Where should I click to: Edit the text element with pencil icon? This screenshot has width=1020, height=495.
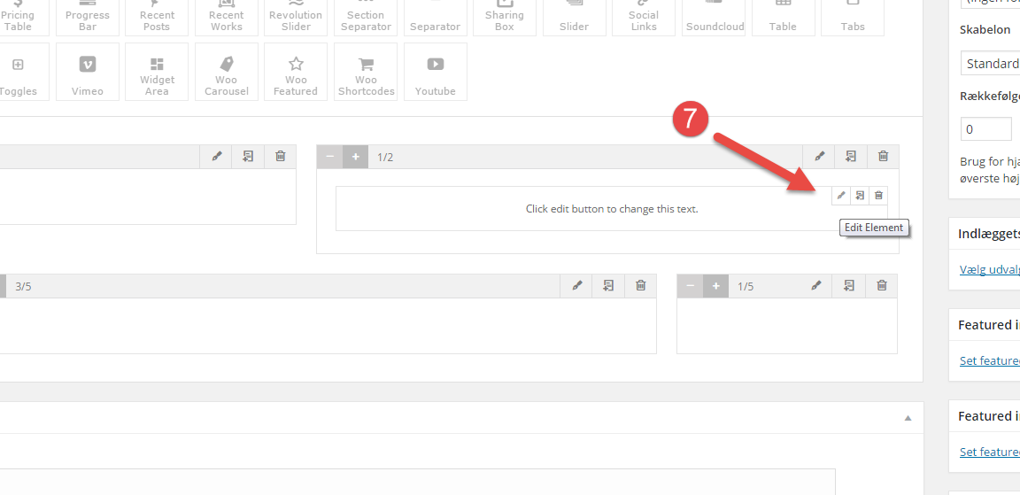point(841,195)
